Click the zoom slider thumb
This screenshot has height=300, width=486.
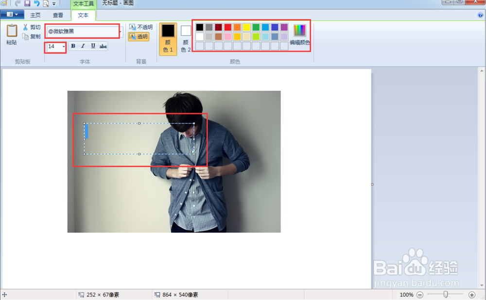pyautogui.click(x=446, y=294)
